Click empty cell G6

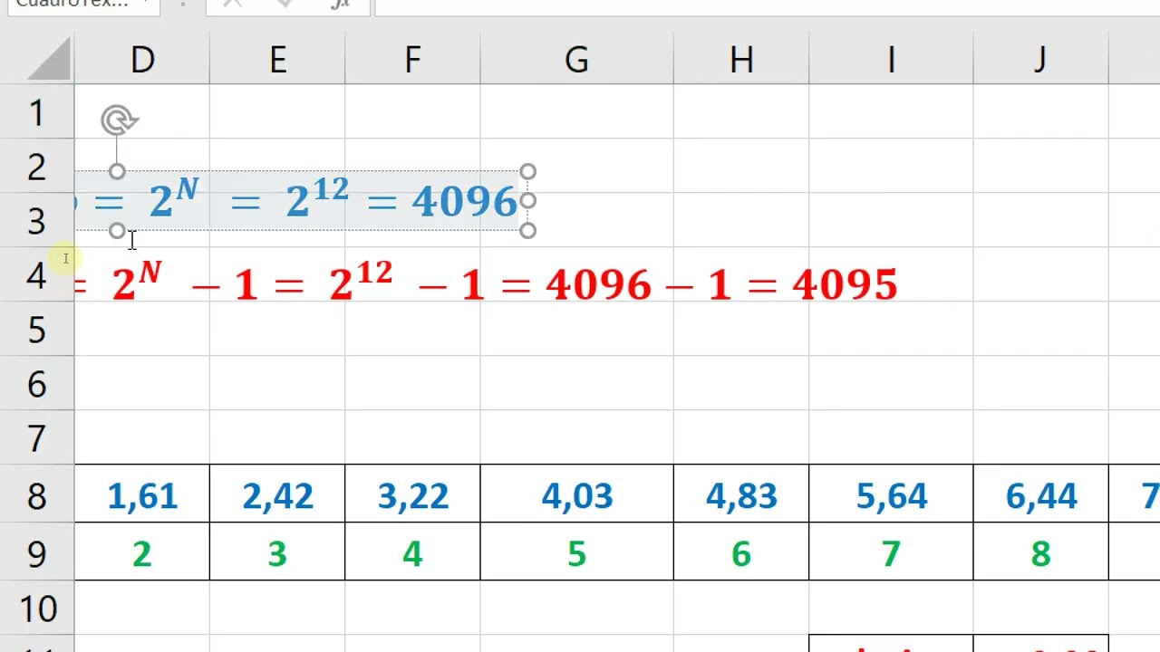[x=576, y=384]
